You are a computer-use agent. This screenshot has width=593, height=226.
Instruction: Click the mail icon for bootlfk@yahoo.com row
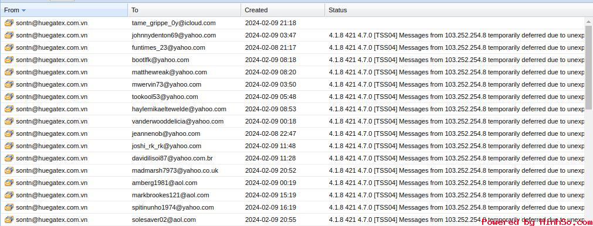coord(9,60)
